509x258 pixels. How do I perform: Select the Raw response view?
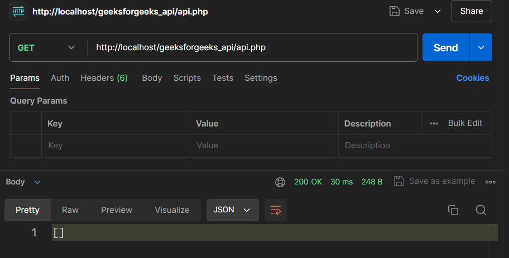point(70,210)
